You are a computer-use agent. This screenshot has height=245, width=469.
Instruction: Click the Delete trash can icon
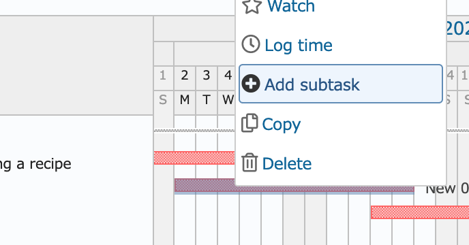[249, 162]
